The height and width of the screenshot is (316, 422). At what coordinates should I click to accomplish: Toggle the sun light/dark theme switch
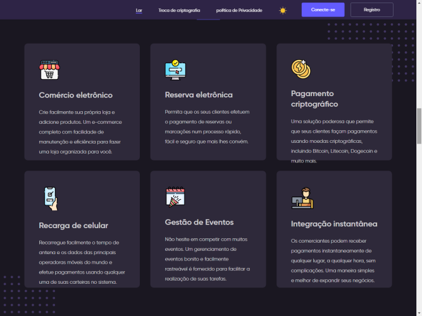pyautogui.click(x=283, y=10)
